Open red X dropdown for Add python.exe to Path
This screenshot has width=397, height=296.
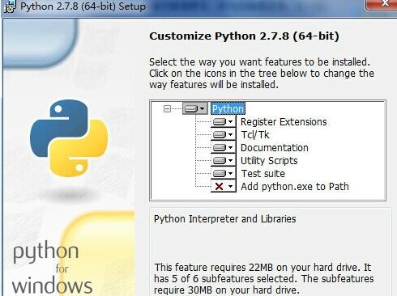224,186
